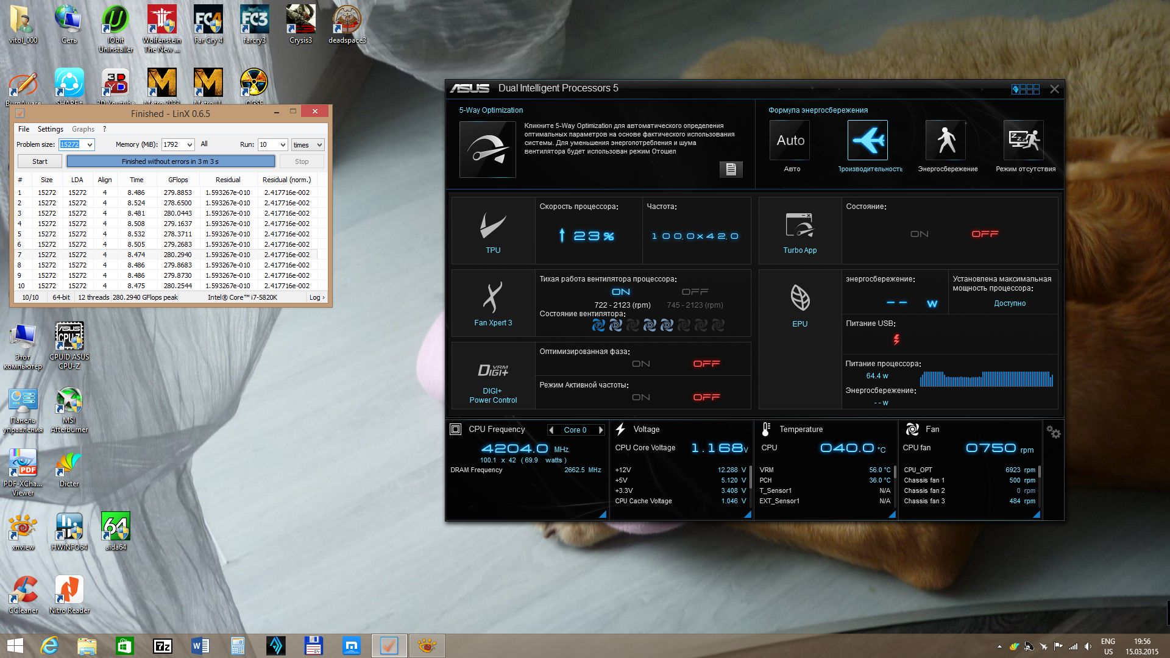Expand the Problem size dropdown
The image size is (1170, 658).
click(x=90, y=145)
